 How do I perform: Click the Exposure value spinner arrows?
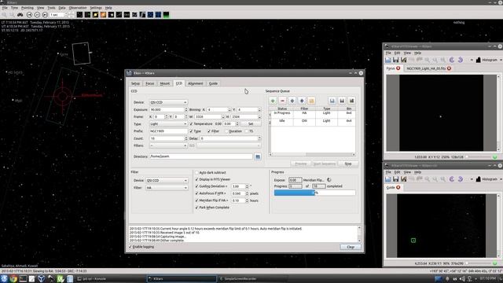pyautogui.click(x=185, y=110)
